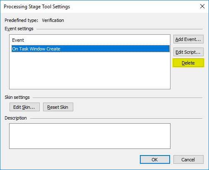Click empty space in the event list

90,70
